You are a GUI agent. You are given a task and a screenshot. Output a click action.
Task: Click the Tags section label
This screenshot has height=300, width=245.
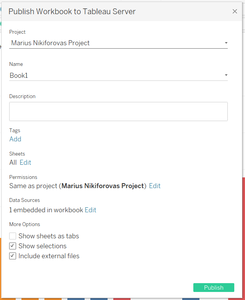(15, 131)
